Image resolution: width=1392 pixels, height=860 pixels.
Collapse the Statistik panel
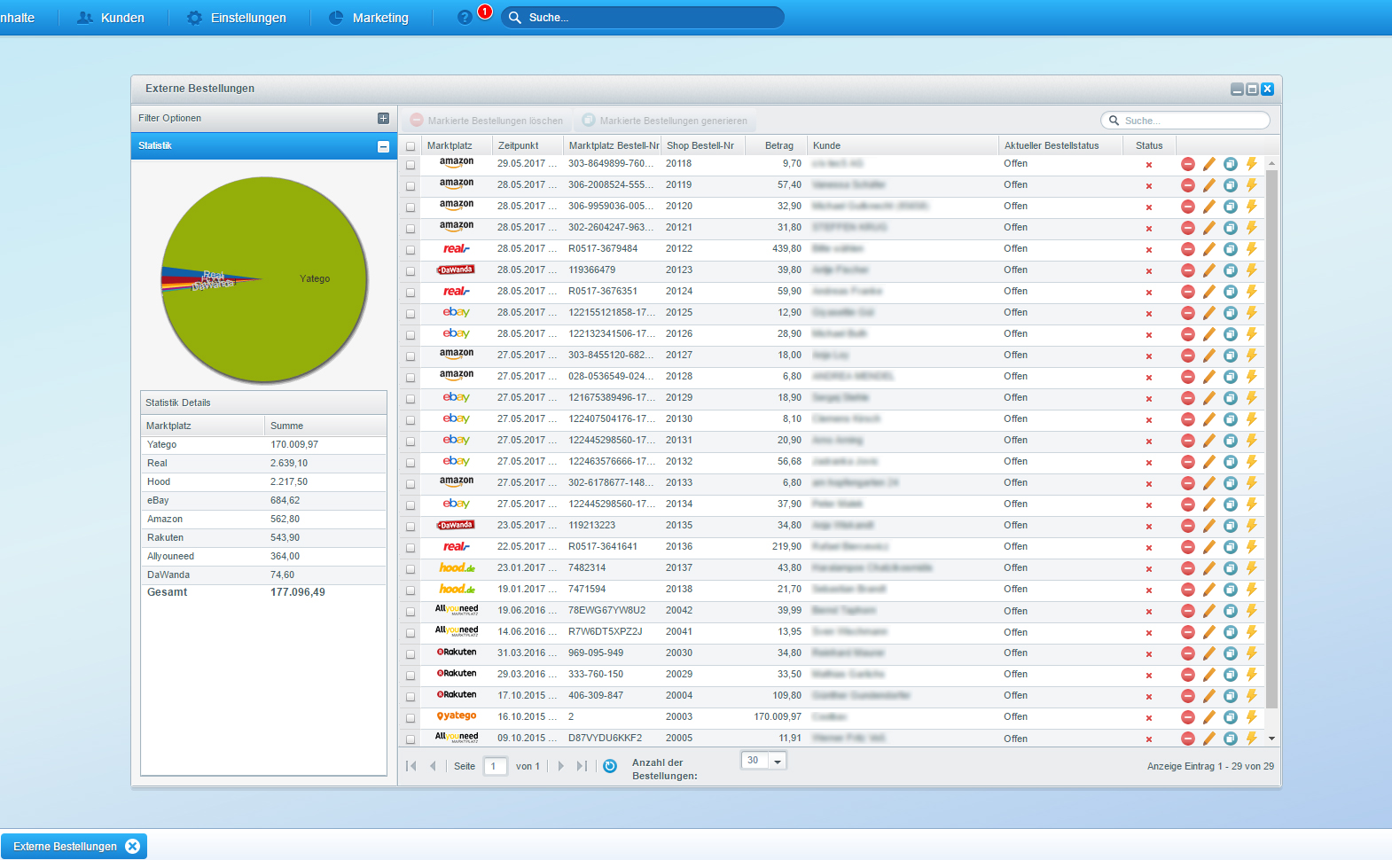[x=383, y=146]
